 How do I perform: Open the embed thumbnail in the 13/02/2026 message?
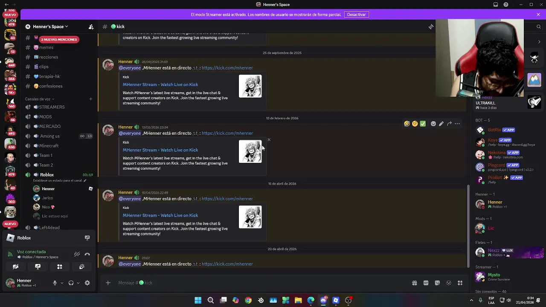point(250,151)
